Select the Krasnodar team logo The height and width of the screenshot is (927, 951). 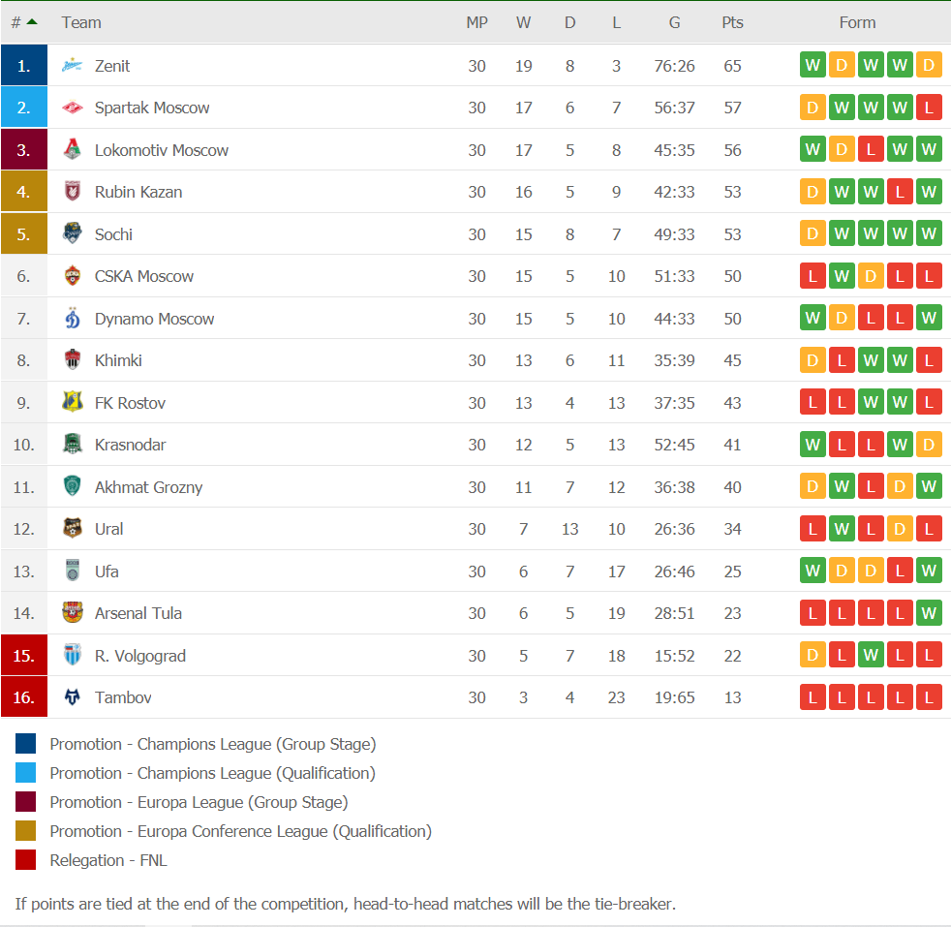(x=73, y=445)
